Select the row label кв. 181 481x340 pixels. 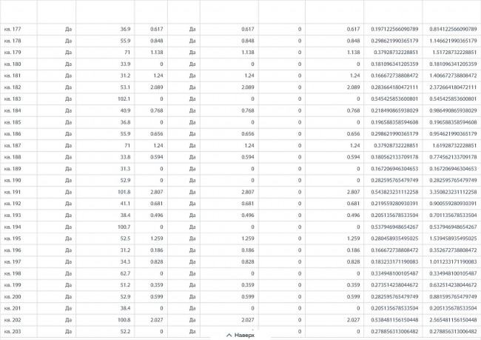tap(13, 76)
